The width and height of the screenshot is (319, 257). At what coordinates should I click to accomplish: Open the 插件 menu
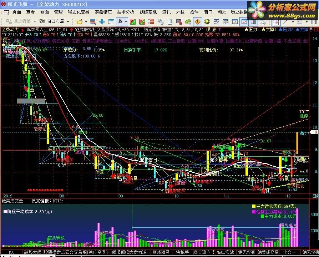click(x=194, y=12)
